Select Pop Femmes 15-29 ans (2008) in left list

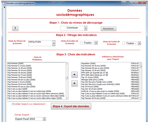point(36,68)
